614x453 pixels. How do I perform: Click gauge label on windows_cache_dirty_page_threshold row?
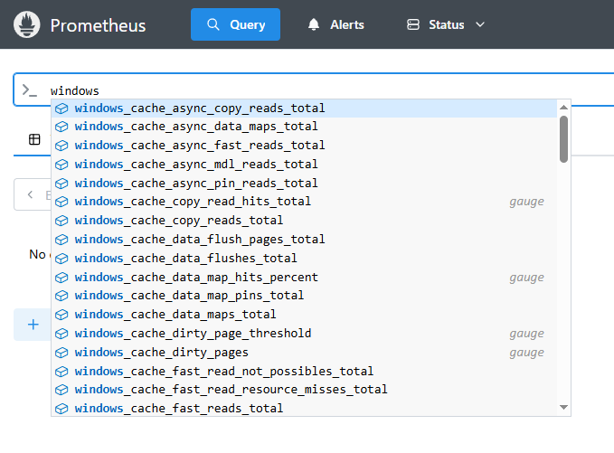pos(526,334)
